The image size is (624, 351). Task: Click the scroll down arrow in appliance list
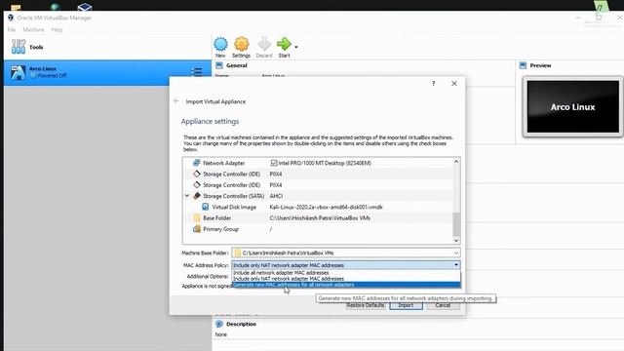point(456,240)
